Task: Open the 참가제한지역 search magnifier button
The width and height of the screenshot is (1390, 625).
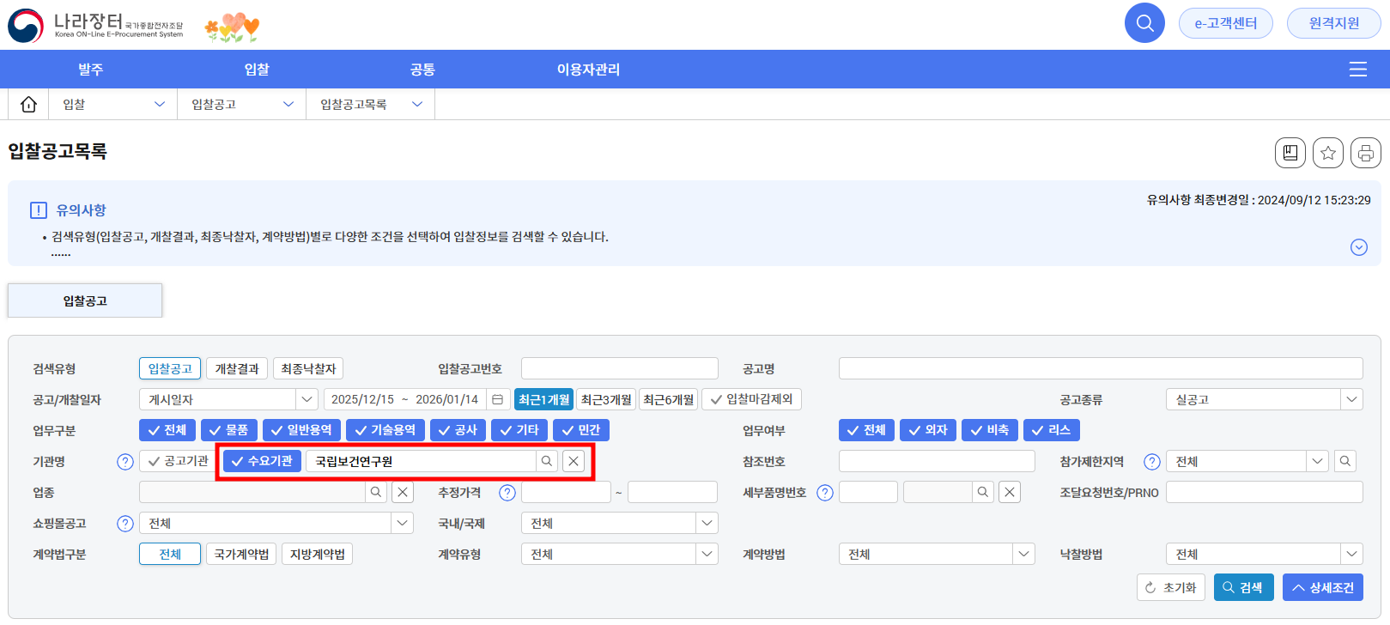Action: [x=1345, y=461]
